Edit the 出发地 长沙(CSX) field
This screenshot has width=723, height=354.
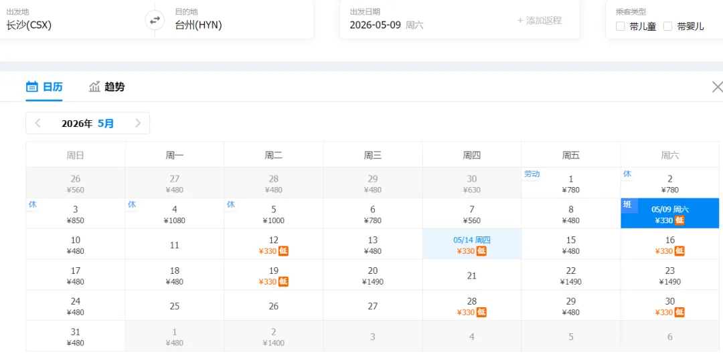tap(67, 25)
